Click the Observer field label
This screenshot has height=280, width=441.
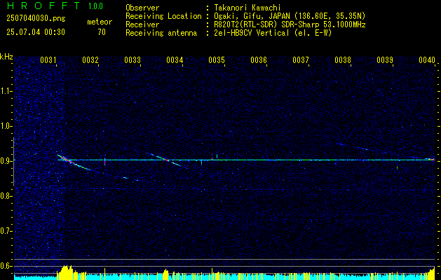click(x=142, y=8)
